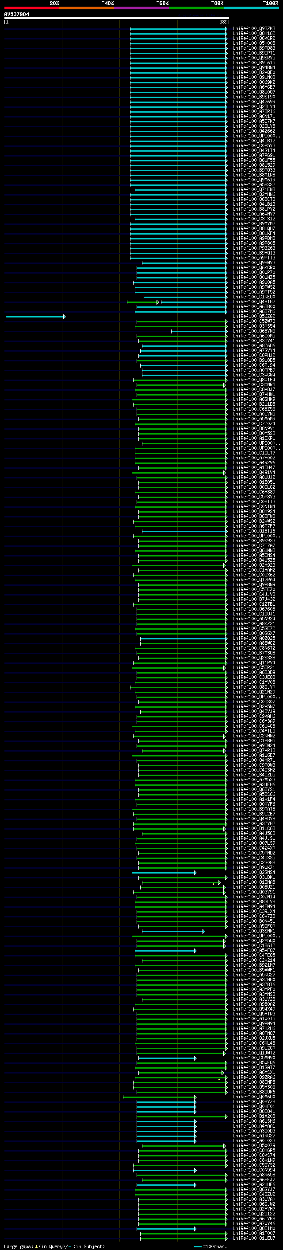Open hit UniRef100_A7WY46
The height and width of the screenshot is (1250, 283).
pos(254,1224)
